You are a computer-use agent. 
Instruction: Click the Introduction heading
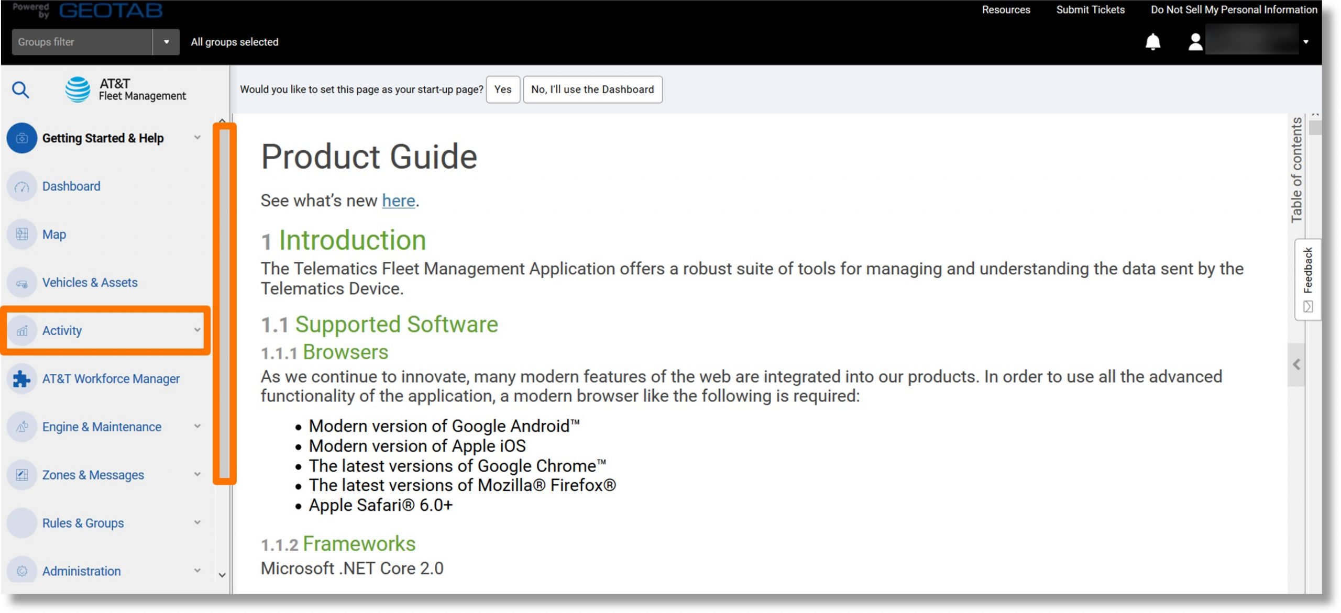point(352,240)
